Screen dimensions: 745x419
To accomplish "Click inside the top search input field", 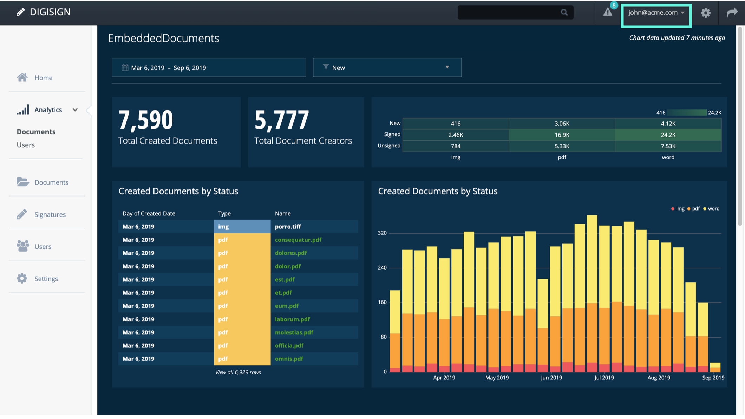I will [x=515, y=13].
